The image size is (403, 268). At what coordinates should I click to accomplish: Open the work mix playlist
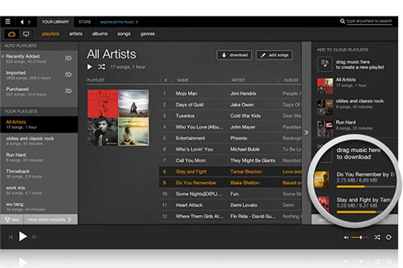click(39, 190)
